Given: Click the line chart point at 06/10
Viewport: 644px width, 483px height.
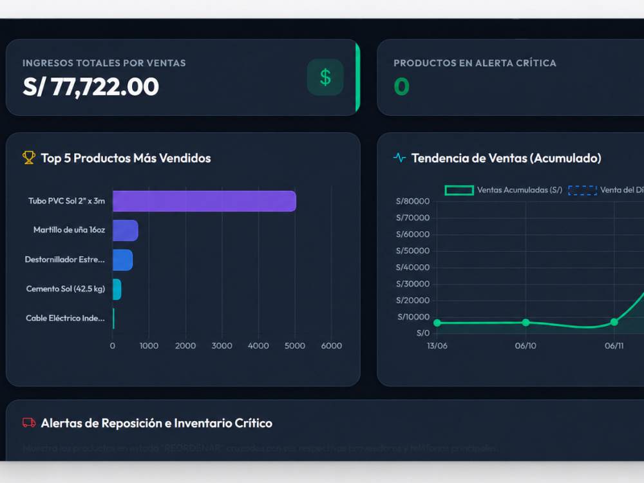Looking at the screenshot, I should click(x=526, y=323).
